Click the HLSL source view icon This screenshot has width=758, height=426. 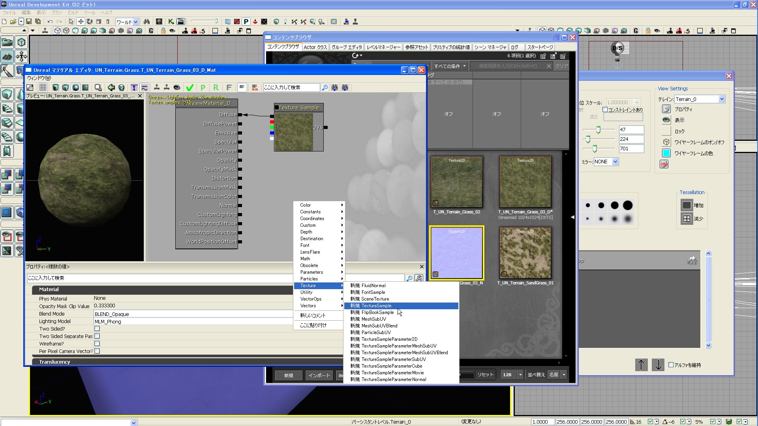(255, 88)
